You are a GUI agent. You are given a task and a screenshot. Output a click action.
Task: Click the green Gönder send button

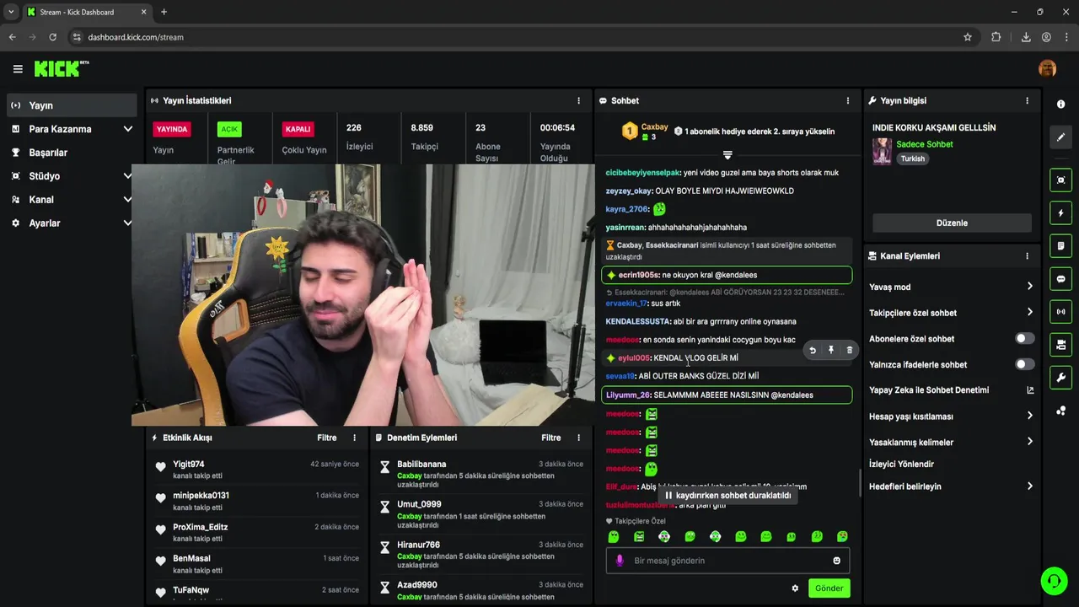[x=829, y=588]
